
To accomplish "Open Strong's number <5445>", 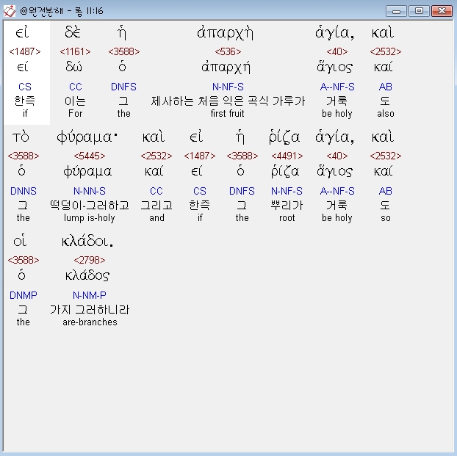I will [90, 156].
